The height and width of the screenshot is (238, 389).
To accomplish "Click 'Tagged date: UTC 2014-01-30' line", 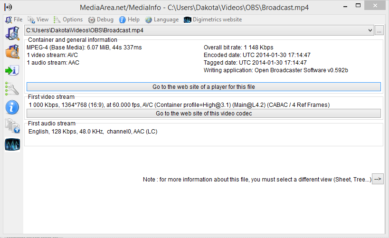I will [x=255, y=63].
